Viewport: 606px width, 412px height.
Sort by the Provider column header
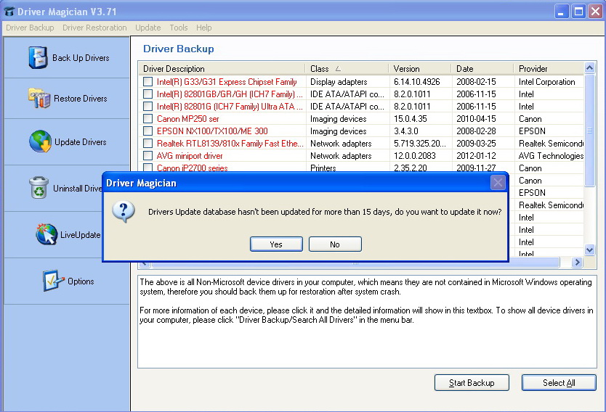pos(549,69)
